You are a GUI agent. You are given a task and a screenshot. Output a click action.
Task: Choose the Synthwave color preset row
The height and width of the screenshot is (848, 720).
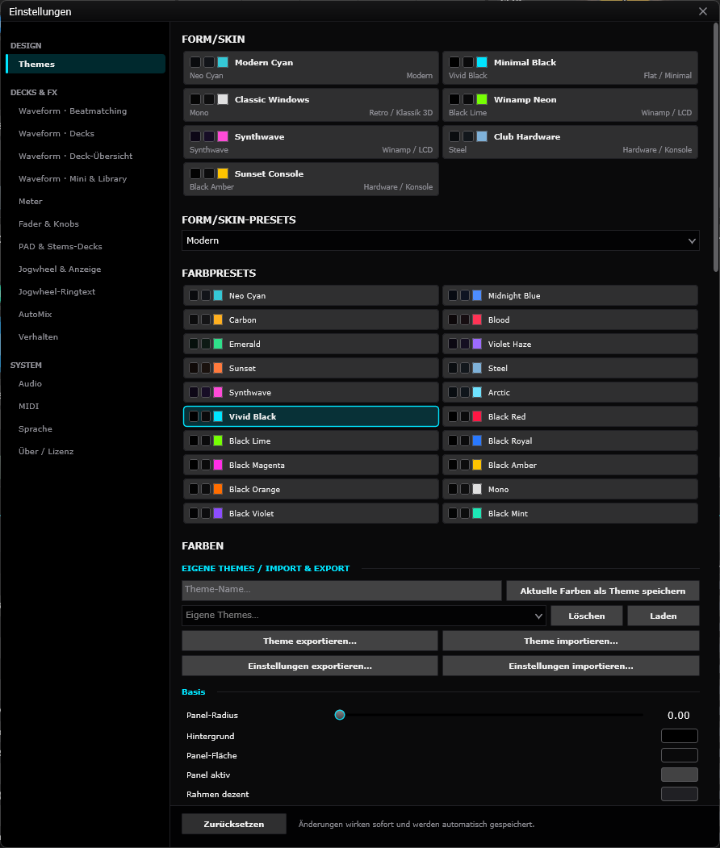coord(311,393)
